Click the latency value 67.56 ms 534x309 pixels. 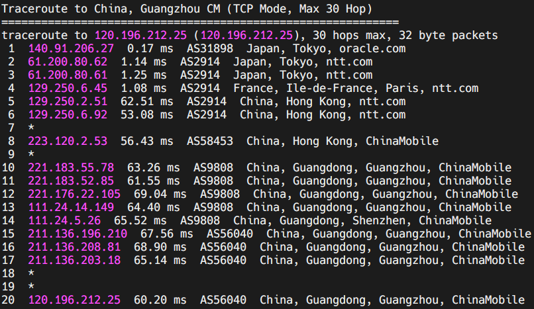coord(167,234)
